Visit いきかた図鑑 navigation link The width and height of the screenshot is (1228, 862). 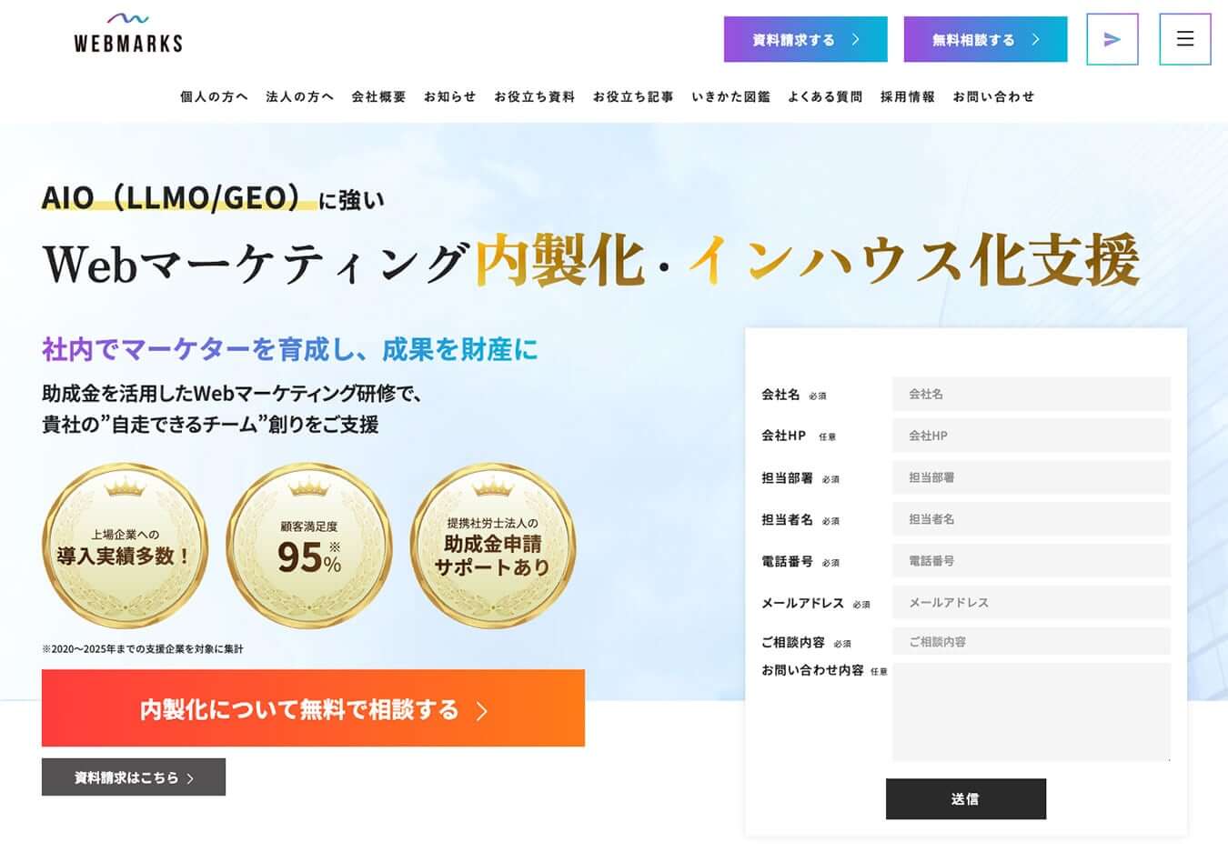(730, 96)
